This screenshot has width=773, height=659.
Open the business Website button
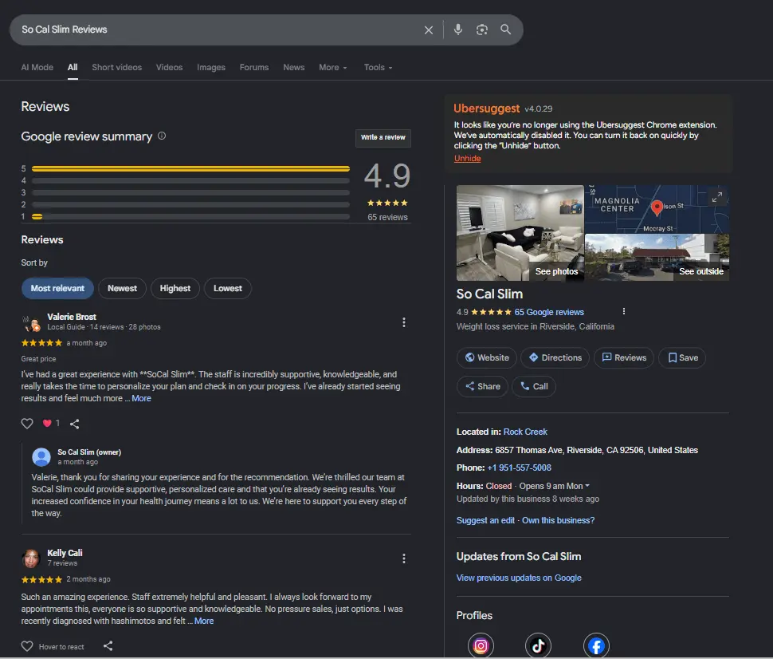(487, 358)
